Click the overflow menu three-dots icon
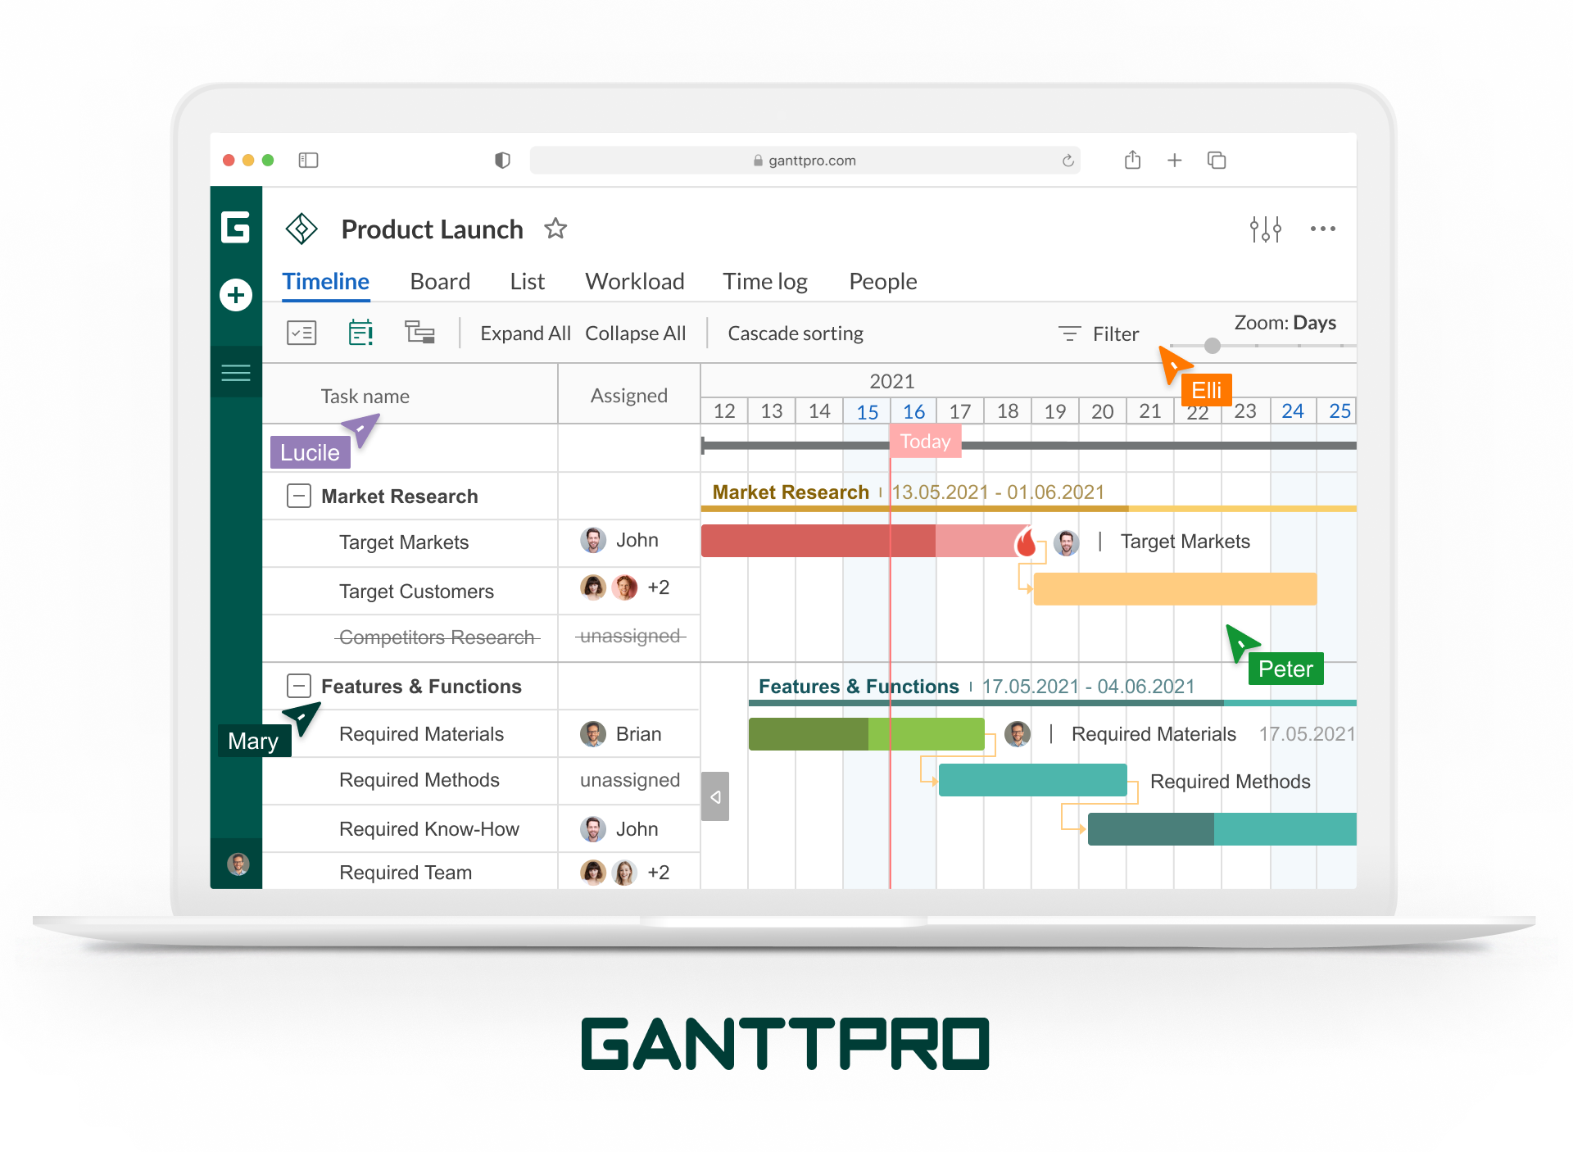1573x1152 pixels. (x=1321, y=229)
